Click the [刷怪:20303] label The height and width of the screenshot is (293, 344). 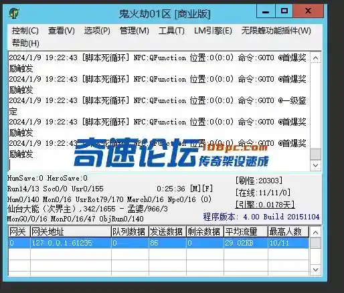click(259, 181)
